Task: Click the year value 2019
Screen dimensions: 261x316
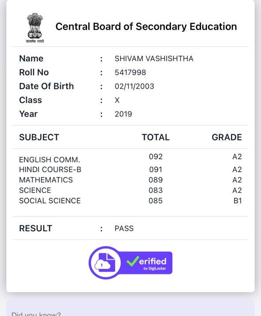Action: click(123, 114)
